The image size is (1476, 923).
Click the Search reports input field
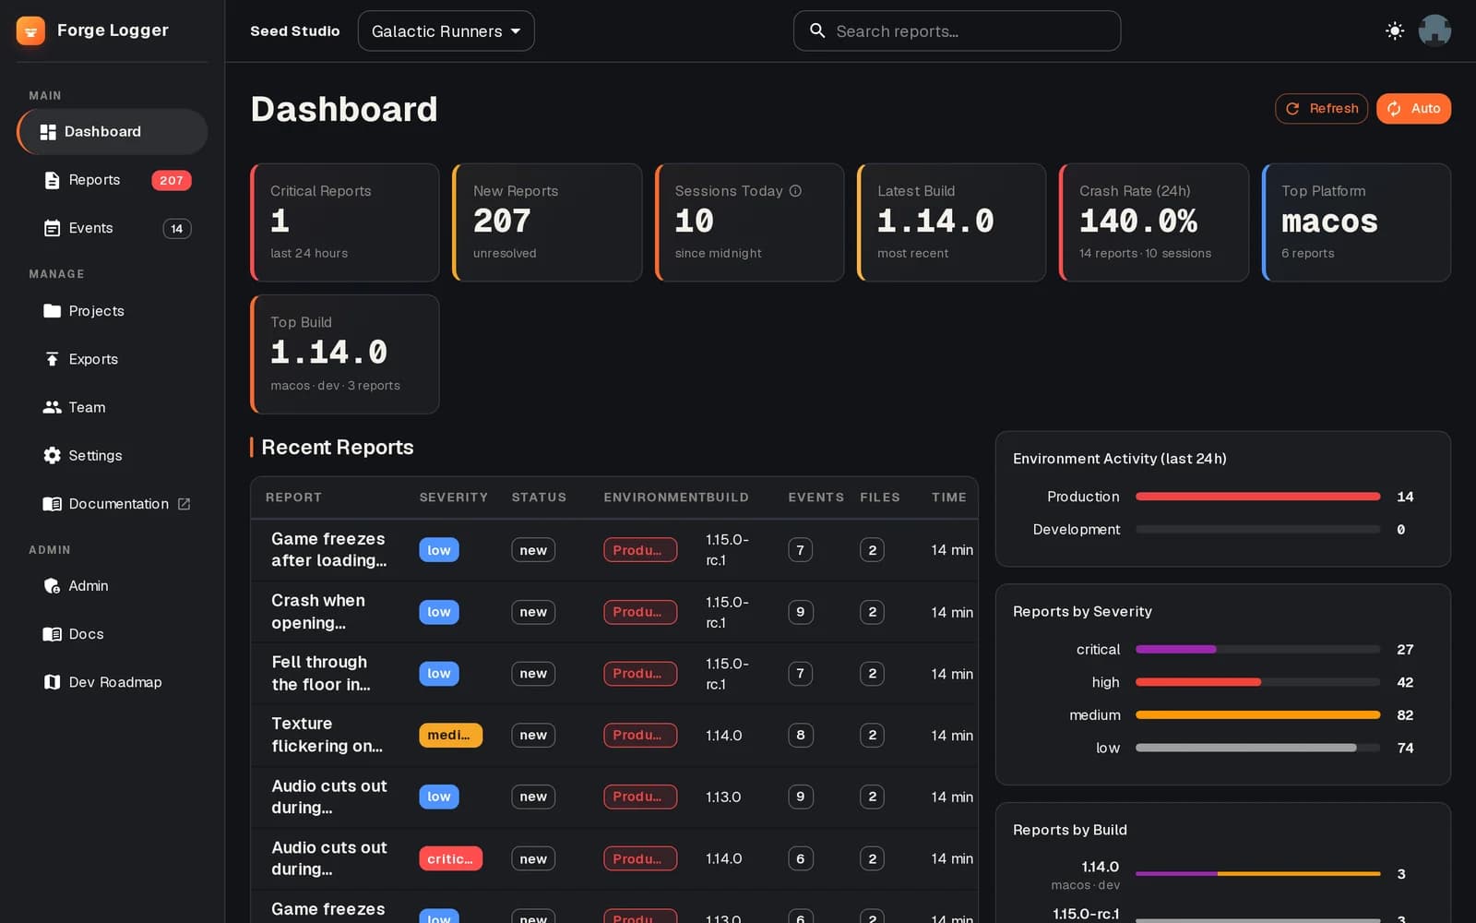pos(957,30)
